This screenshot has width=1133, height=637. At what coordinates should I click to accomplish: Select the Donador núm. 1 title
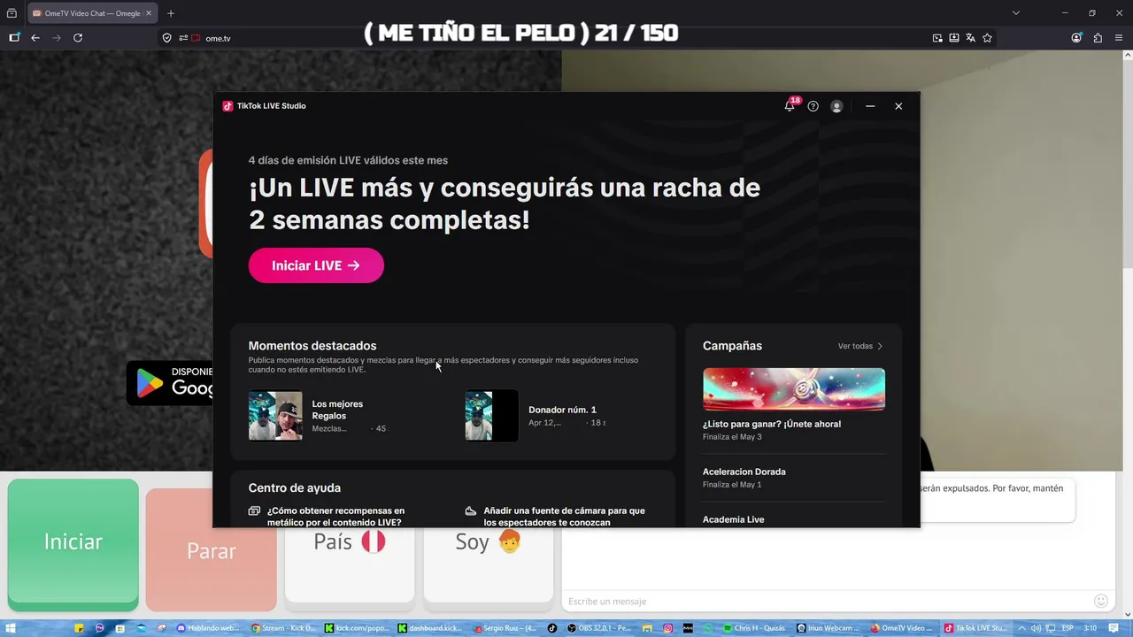562,410
